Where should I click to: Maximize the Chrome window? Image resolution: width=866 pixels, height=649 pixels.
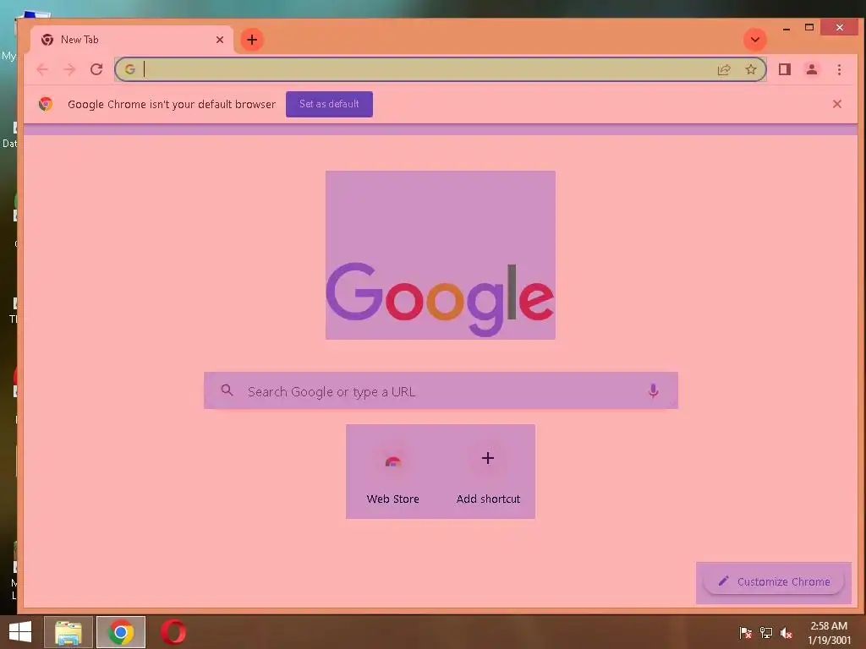click(x=809, y=28)
